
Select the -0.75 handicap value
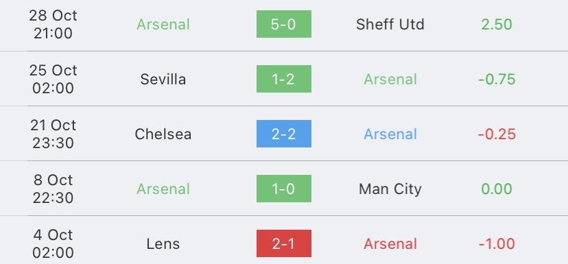pyautogui.click(x=497, y=80)
